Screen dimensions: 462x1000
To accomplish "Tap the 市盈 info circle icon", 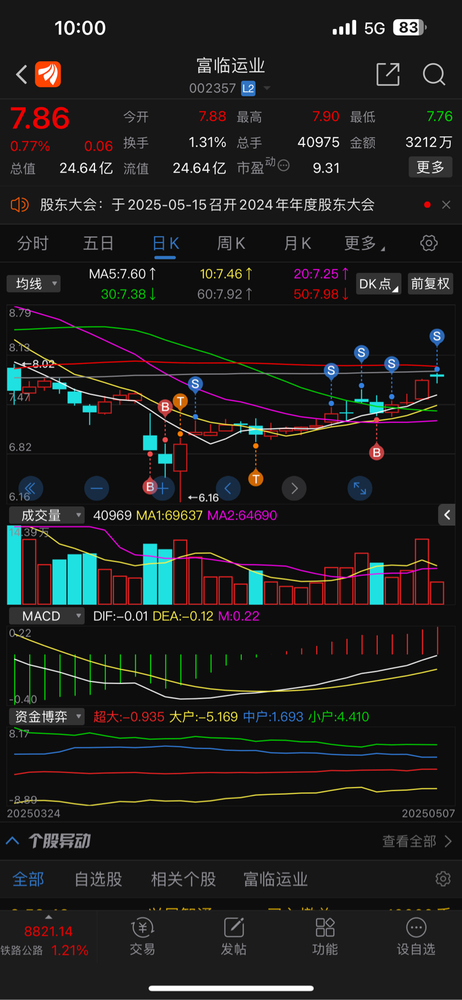I will tap(283, 165).
